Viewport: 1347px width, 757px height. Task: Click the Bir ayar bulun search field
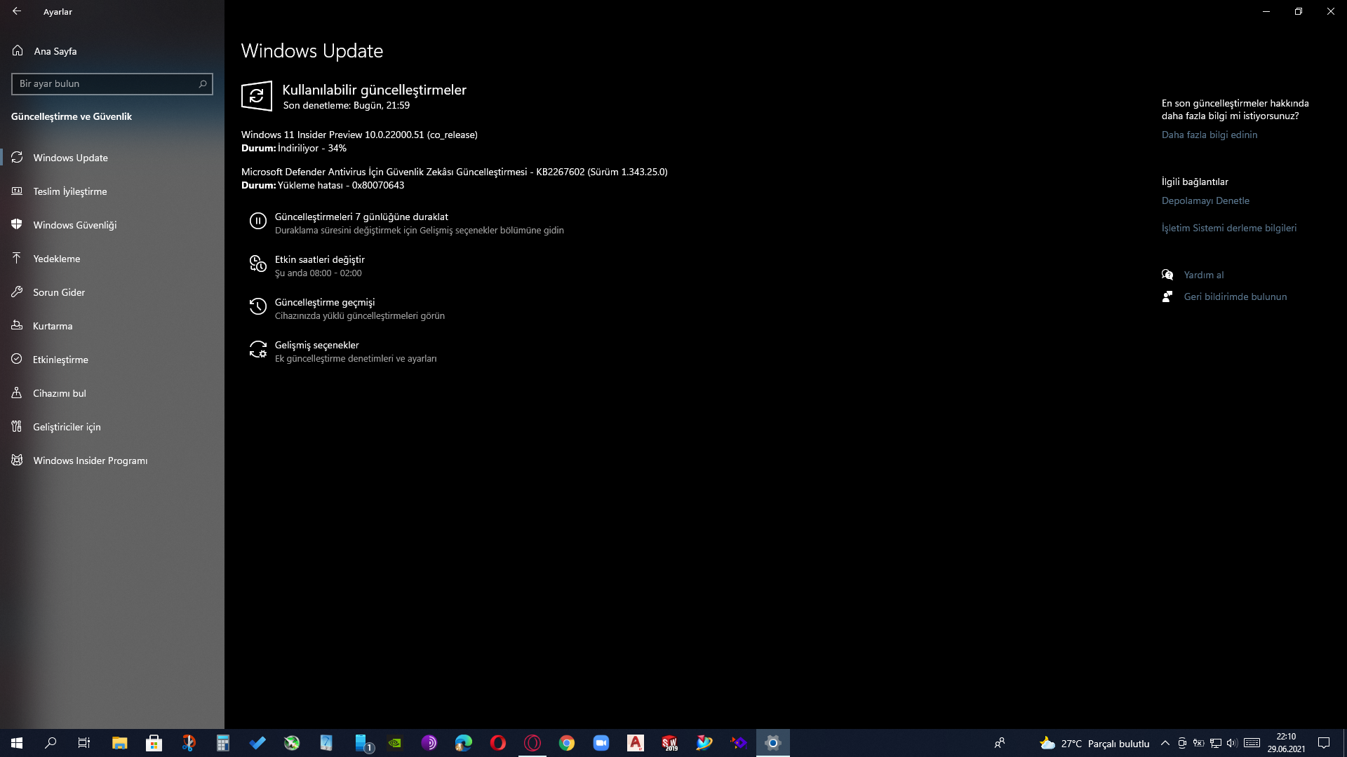tap(105, 84)
